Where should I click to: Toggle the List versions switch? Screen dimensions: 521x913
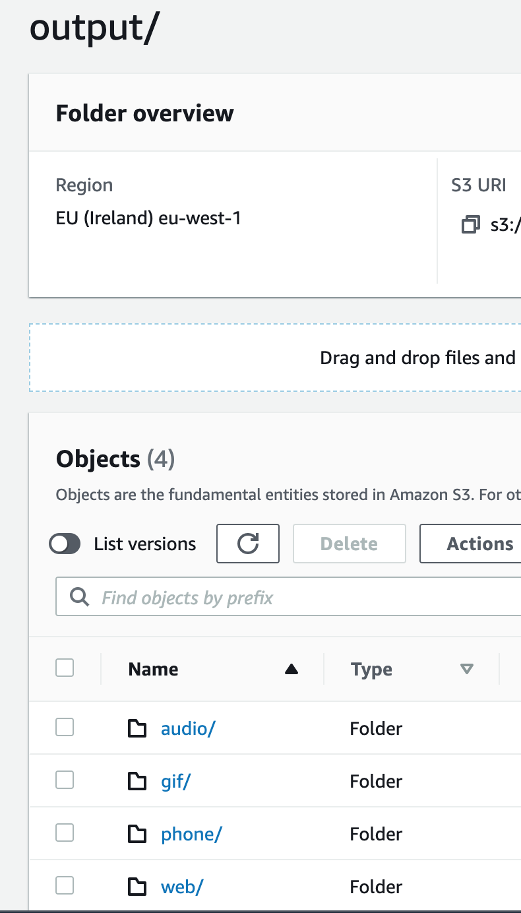click(x=65, y=544)
